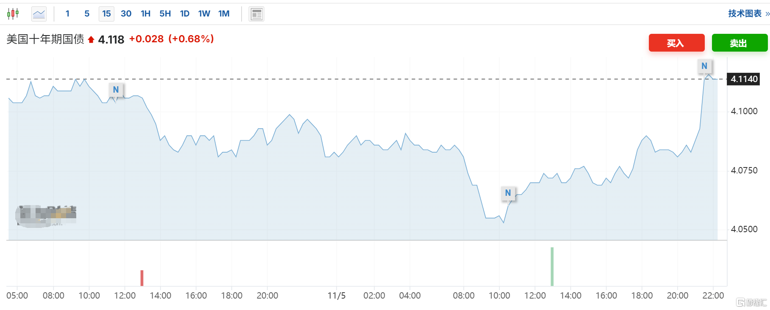Select the 1 minute interval
770x310 pixels.
[67, 14]
